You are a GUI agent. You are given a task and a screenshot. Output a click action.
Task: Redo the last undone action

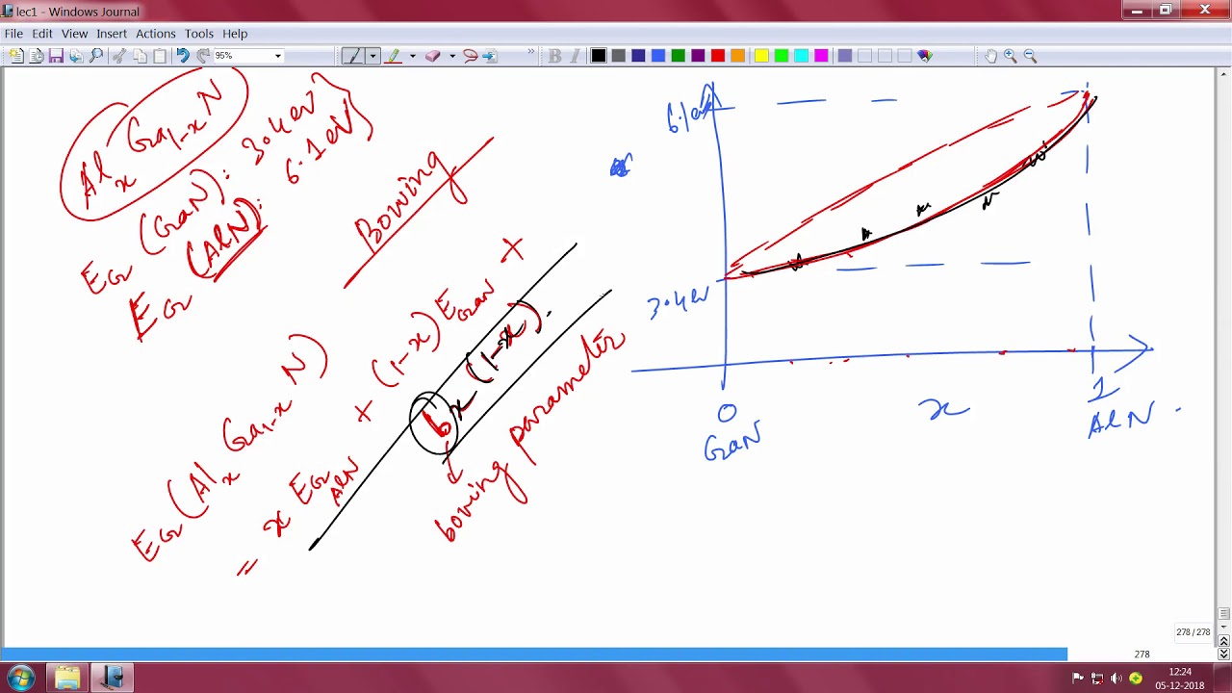203,56
